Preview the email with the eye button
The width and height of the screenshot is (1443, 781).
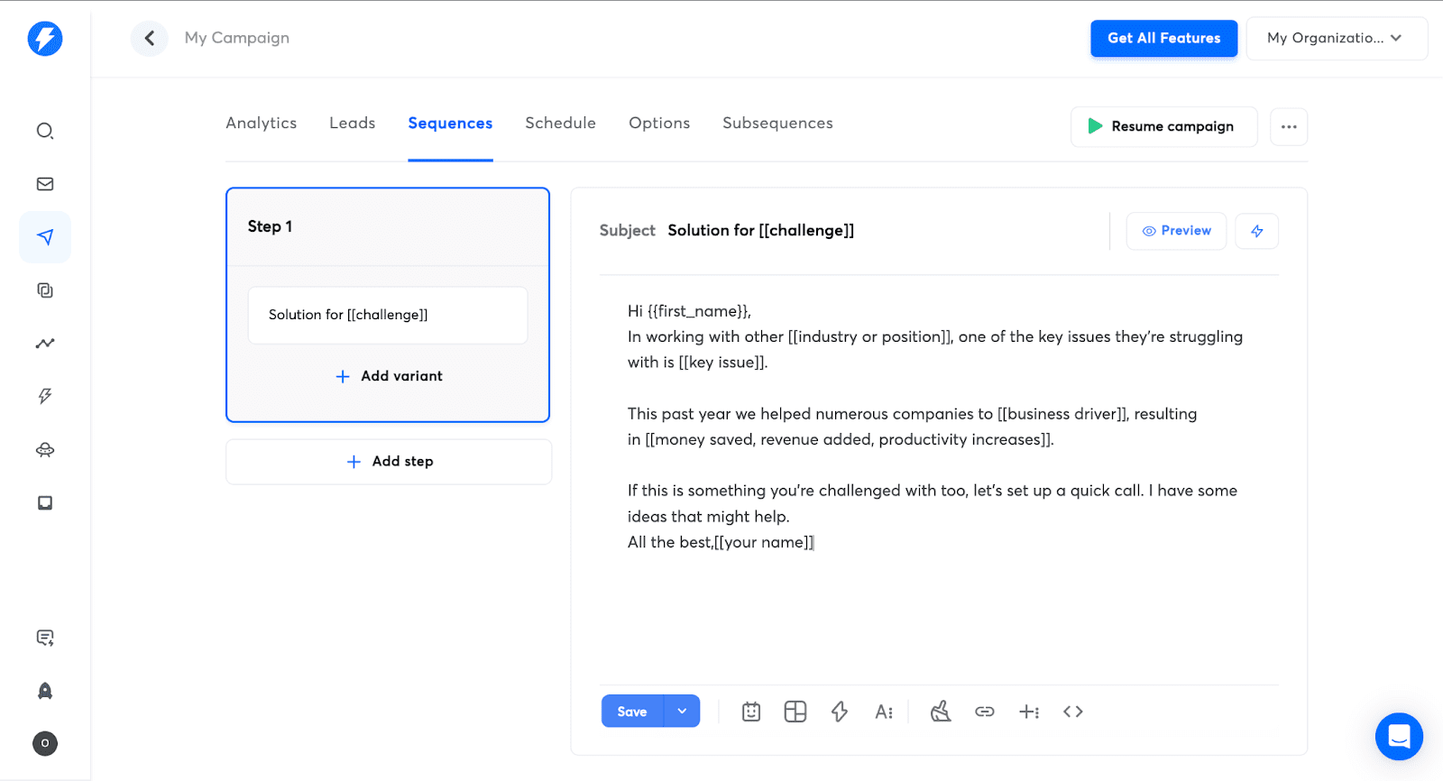pos(1176,231)
